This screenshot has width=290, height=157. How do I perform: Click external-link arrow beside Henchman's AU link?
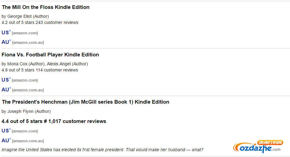coord(10,139)
